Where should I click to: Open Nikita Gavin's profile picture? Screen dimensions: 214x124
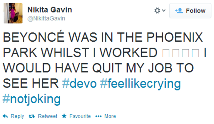click(13, 13)
